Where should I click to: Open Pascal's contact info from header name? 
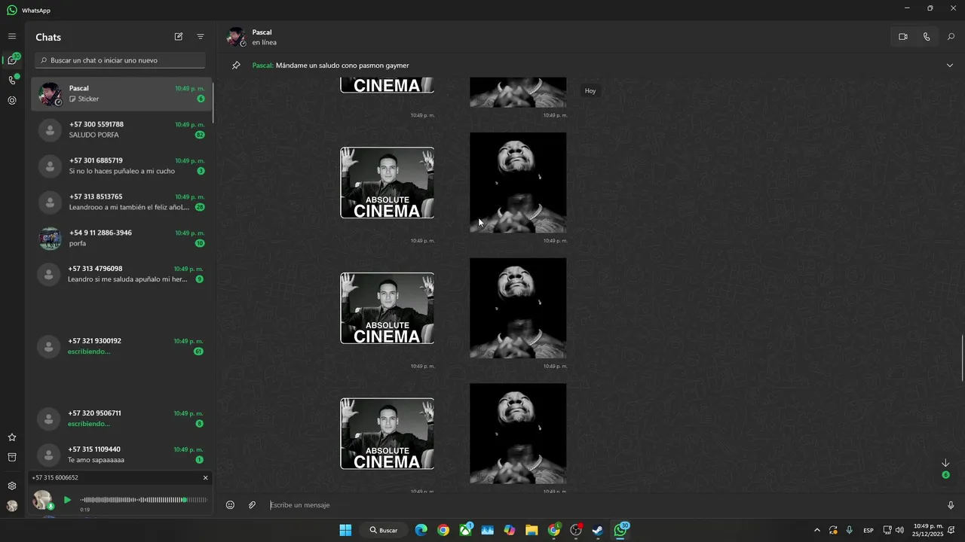[262, 32]
